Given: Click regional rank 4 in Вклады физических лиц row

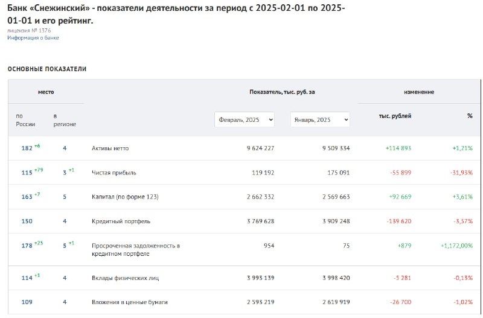Looking at the screenshot, I should tap(65, 278).
